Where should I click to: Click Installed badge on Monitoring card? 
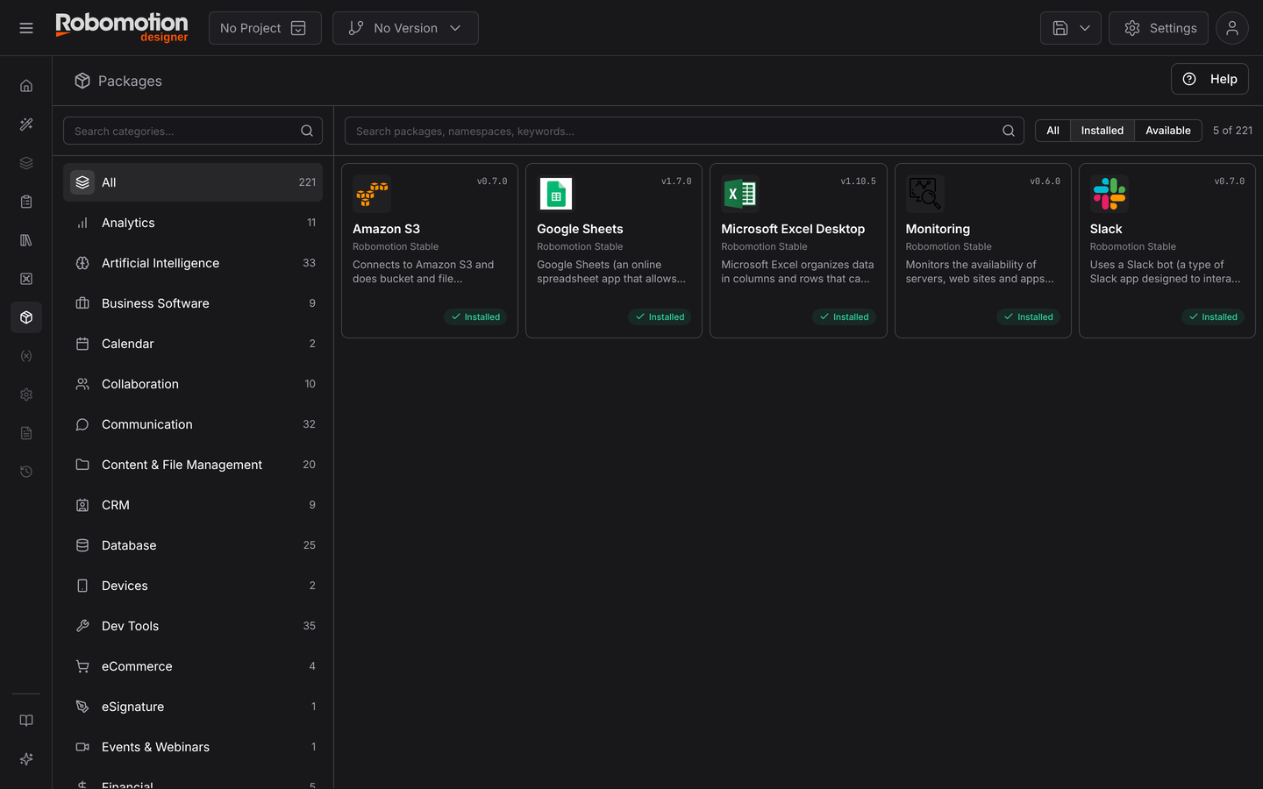click(x=1029, y=316)
